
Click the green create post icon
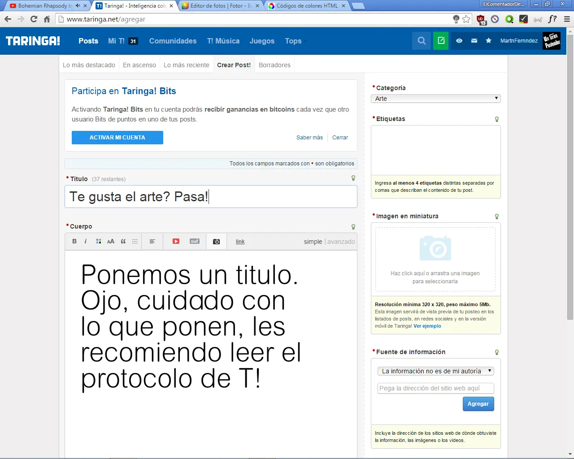pos(441,41)
